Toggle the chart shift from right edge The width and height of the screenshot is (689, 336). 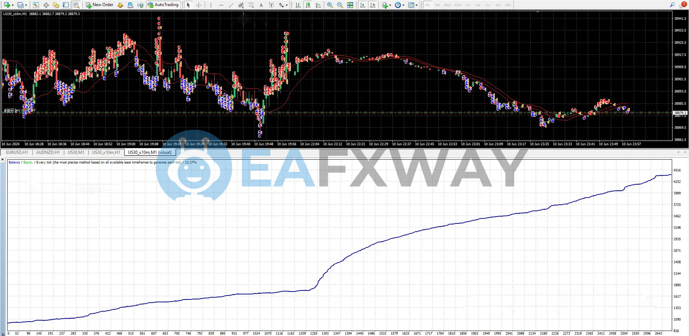(x=373, y=5)
